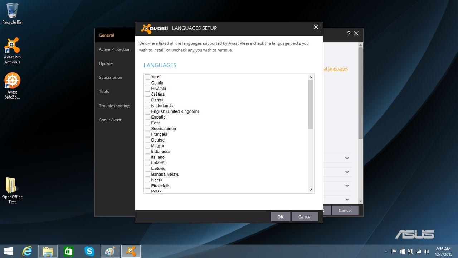Check the Magyar language checkbox
The height and width of the screenshot is (258, 458).
pos(147,146)
